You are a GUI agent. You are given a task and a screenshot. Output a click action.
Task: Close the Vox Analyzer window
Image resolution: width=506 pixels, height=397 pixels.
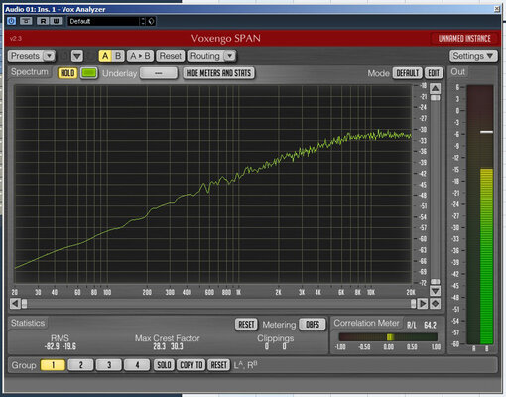coord(497,9)
